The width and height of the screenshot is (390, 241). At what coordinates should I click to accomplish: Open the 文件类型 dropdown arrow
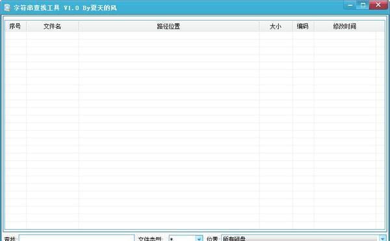pos(200,238)
